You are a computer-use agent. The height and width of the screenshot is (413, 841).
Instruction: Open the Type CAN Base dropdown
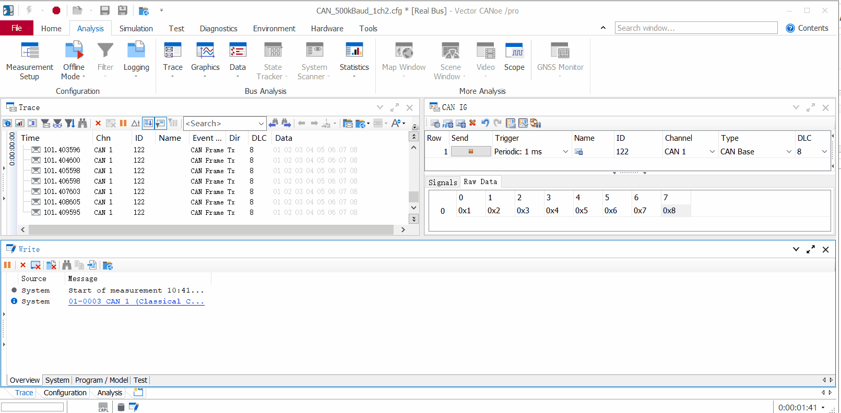click(x=789, y=152)
